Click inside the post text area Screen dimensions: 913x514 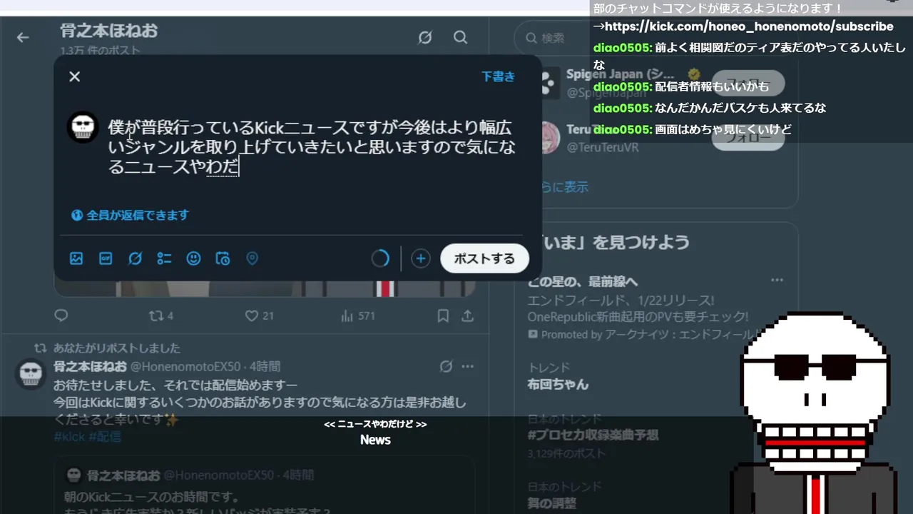312,148
